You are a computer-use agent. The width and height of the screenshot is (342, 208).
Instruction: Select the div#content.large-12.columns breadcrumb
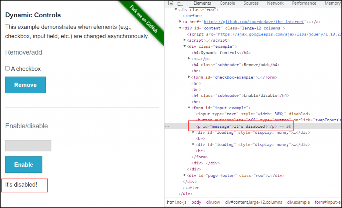(253, 202)
